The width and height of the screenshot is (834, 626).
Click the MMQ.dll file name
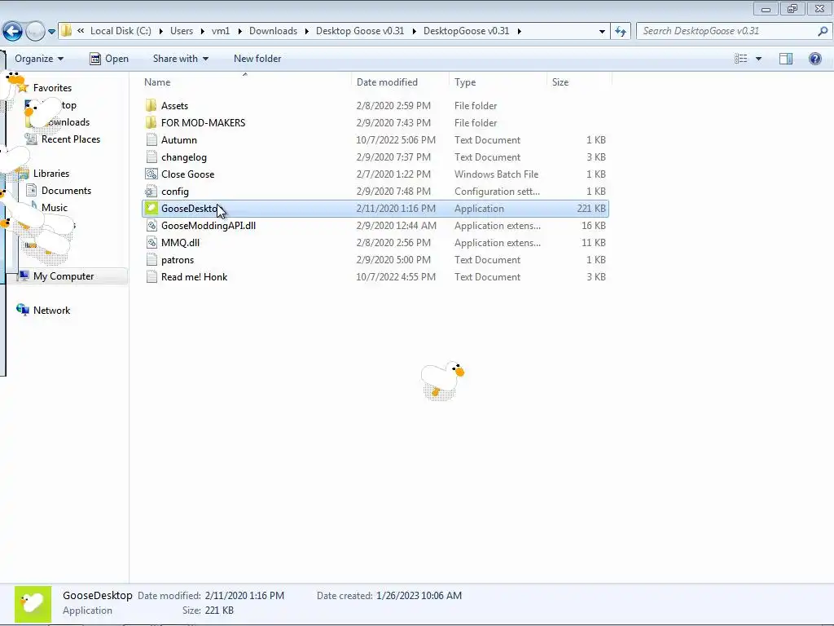click(180, 243)
